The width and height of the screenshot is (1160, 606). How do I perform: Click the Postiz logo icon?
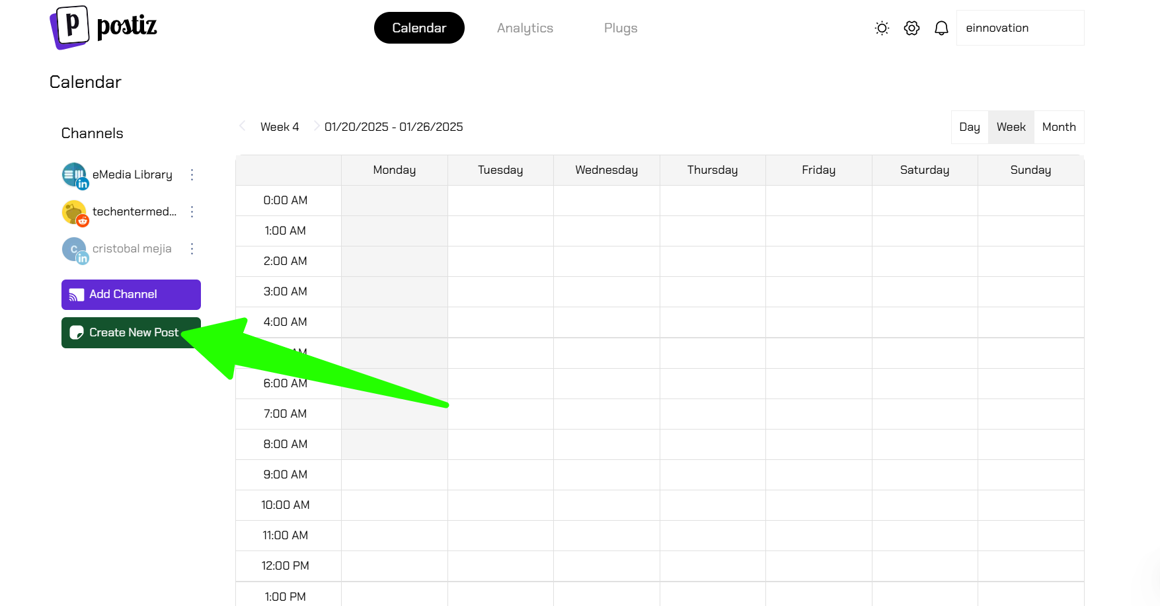point(69,27)
